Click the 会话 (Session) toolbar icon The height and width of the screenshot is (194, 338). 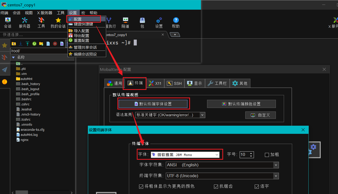coord(8,23)
